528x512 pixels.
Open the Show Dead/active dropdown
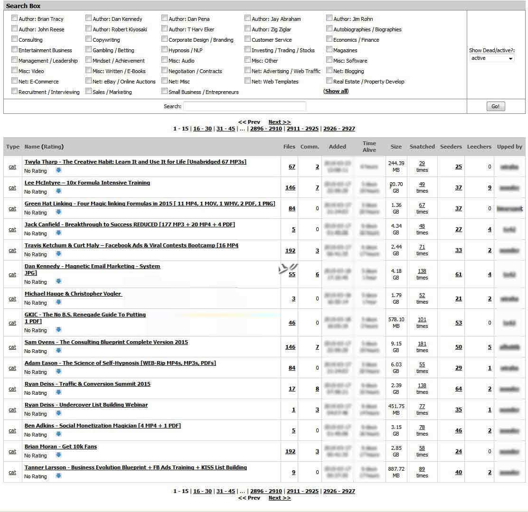click(x=491, y=58)
